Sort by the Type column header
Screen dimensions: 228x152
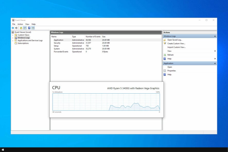pos(74,37)
